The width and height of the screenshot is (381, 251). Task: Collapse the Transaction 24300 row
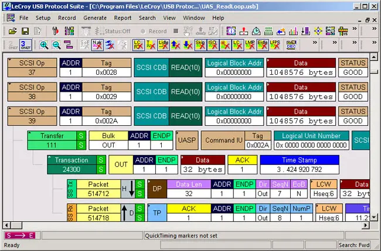pyautogui.click(x=50, y=157)
